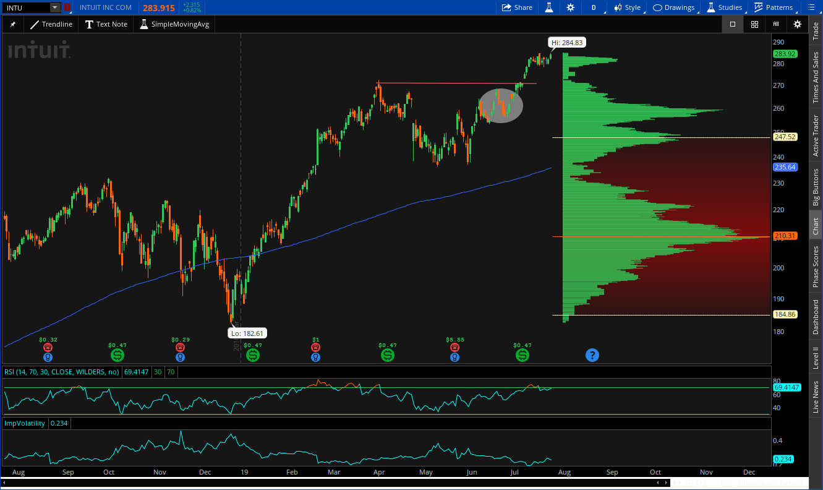Click scrollbar right arrow at chart bottom
This screenshot has height=490, width=823.
[x=665, y=482]
